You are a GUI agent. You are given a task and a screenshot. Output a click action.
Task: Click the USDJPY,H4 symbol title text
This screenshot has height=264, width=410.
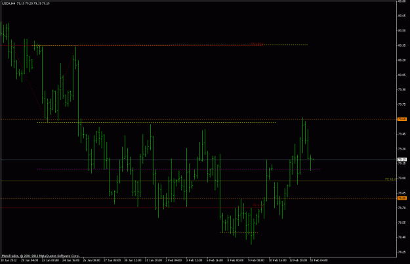point(9,3)
